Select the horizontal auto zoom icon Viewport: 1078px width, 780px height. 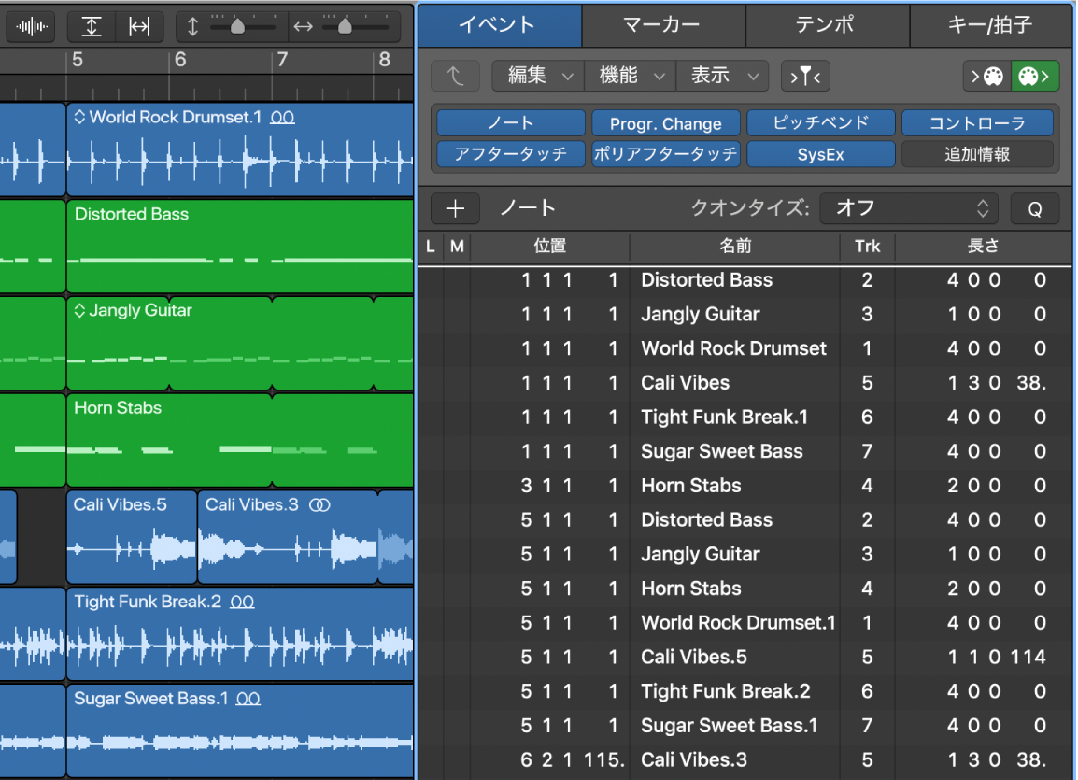point(138,26)
